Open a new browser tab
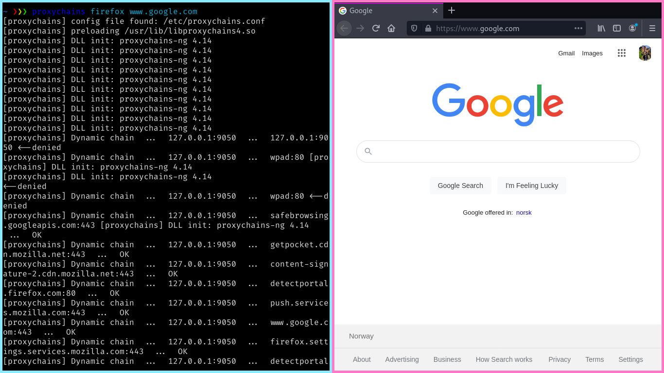This screenshot has width=664, height=373. pyautogui.click(x=452, y=10)
